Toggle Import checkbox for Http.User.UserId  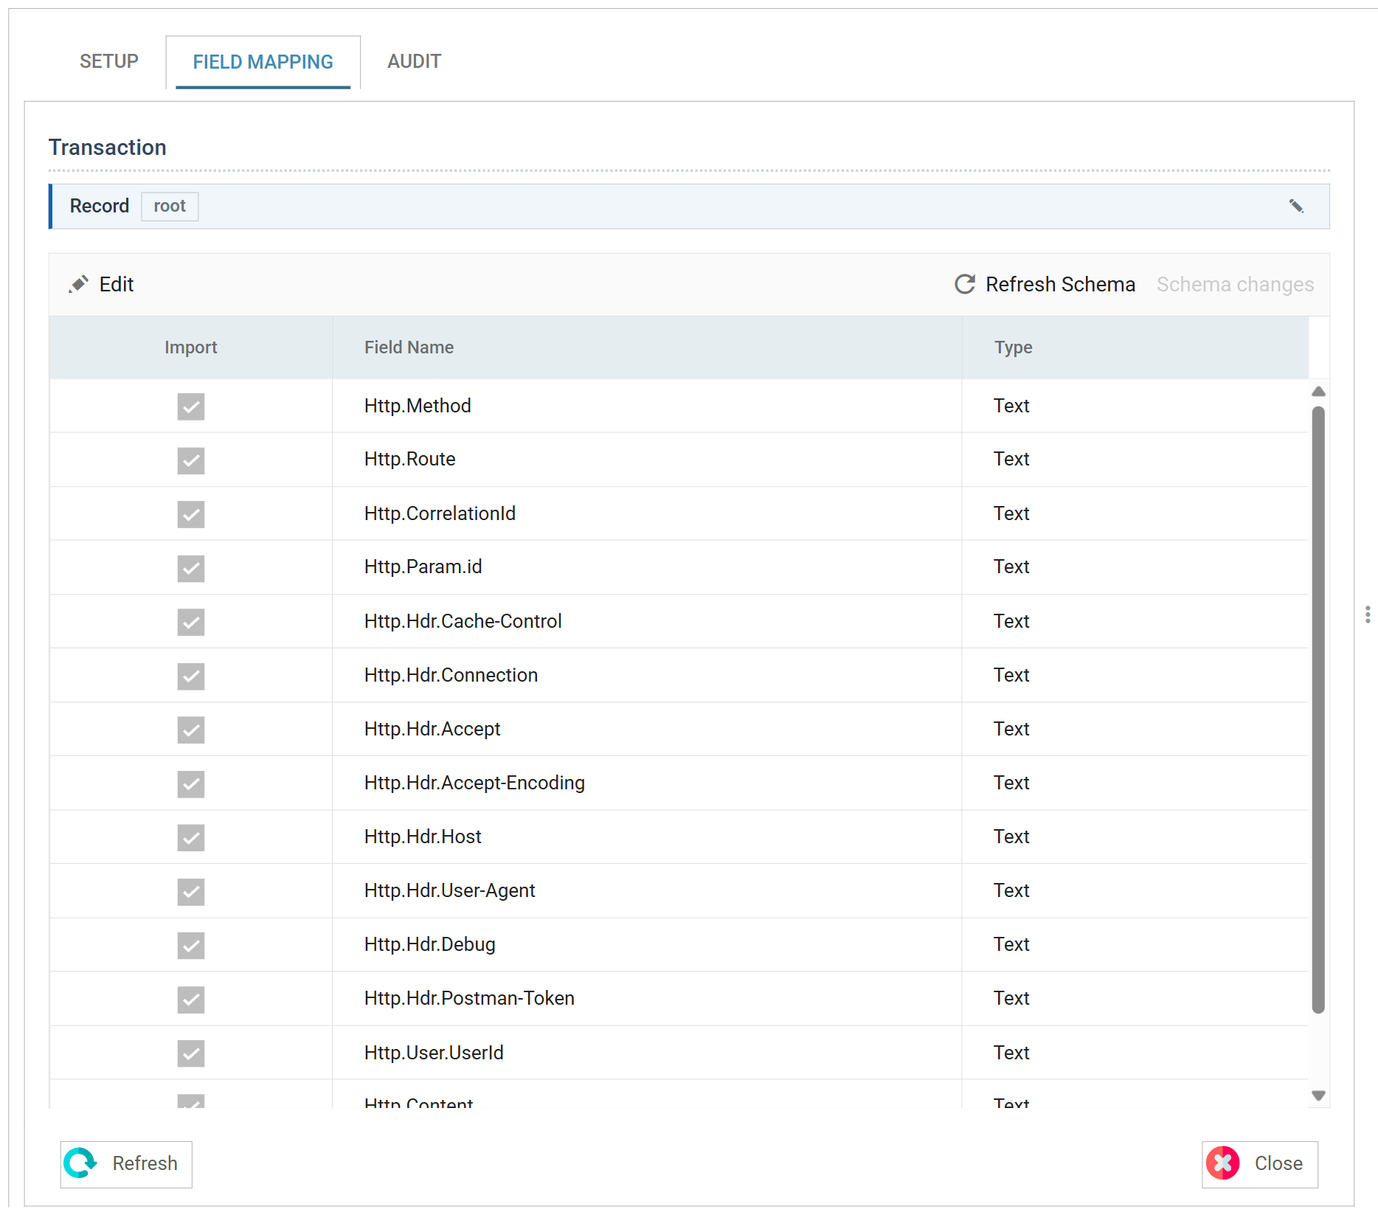pos(191,1053)
